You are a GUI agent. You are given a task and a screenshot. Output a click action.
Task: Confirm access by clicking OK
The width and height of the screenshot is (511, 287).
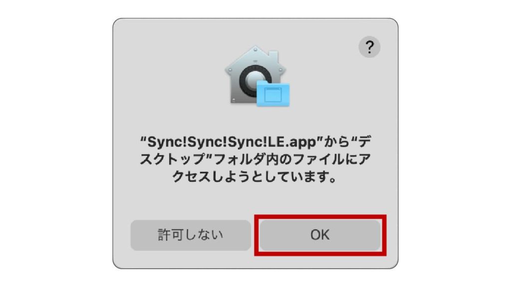[320, 235]
